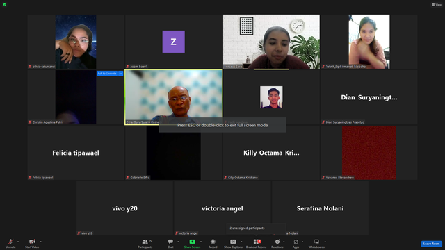Click the profile photo in the center tile

click(x=271, y=97)
